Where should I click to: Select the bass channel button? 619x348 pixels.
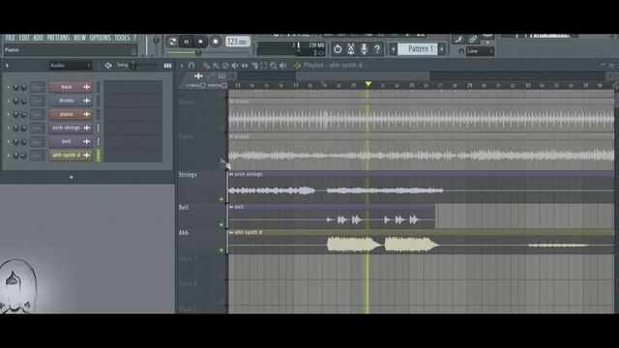point(71,87)
